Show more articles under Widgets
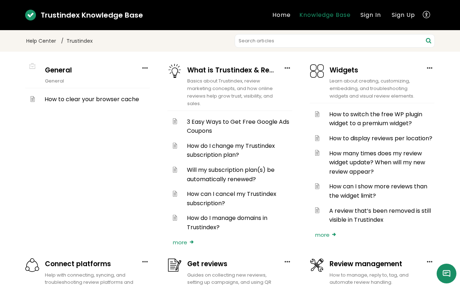The image size is (460, 287). [326, 235]
